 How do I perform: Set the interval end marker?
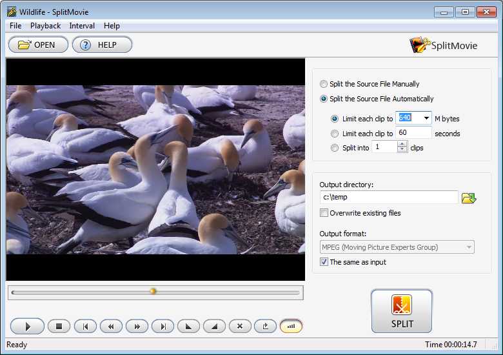point(214,327)
